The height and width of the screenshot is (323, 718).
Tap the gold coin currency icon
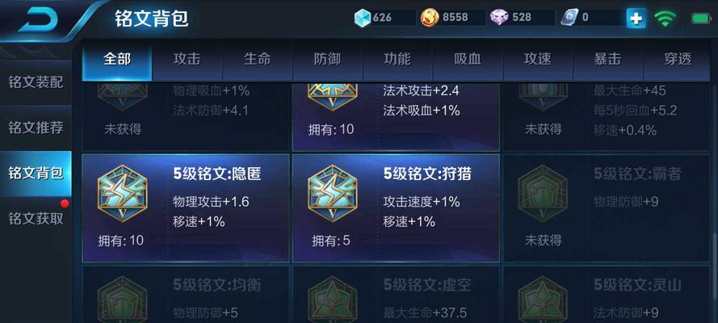[x=430, y=19]
